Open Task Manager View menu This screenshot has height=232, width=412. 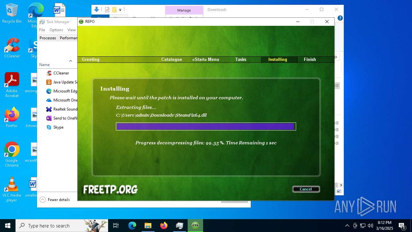pos(71,30)
